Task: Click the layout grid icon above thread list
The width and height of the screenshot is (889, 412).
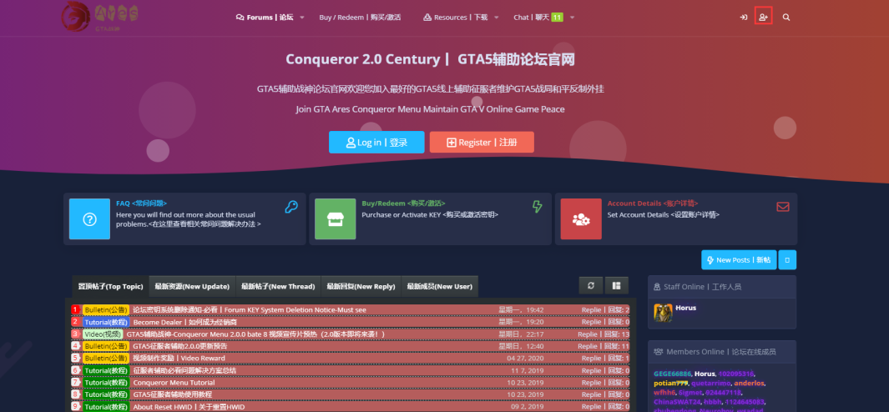Action: pos(616,286)
